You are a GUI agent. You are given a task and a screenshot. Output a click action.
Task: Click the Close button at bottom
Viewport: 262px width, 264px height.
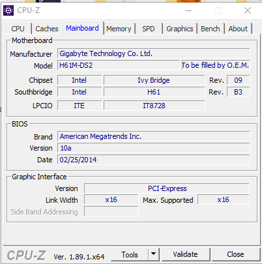coord(235,254)
